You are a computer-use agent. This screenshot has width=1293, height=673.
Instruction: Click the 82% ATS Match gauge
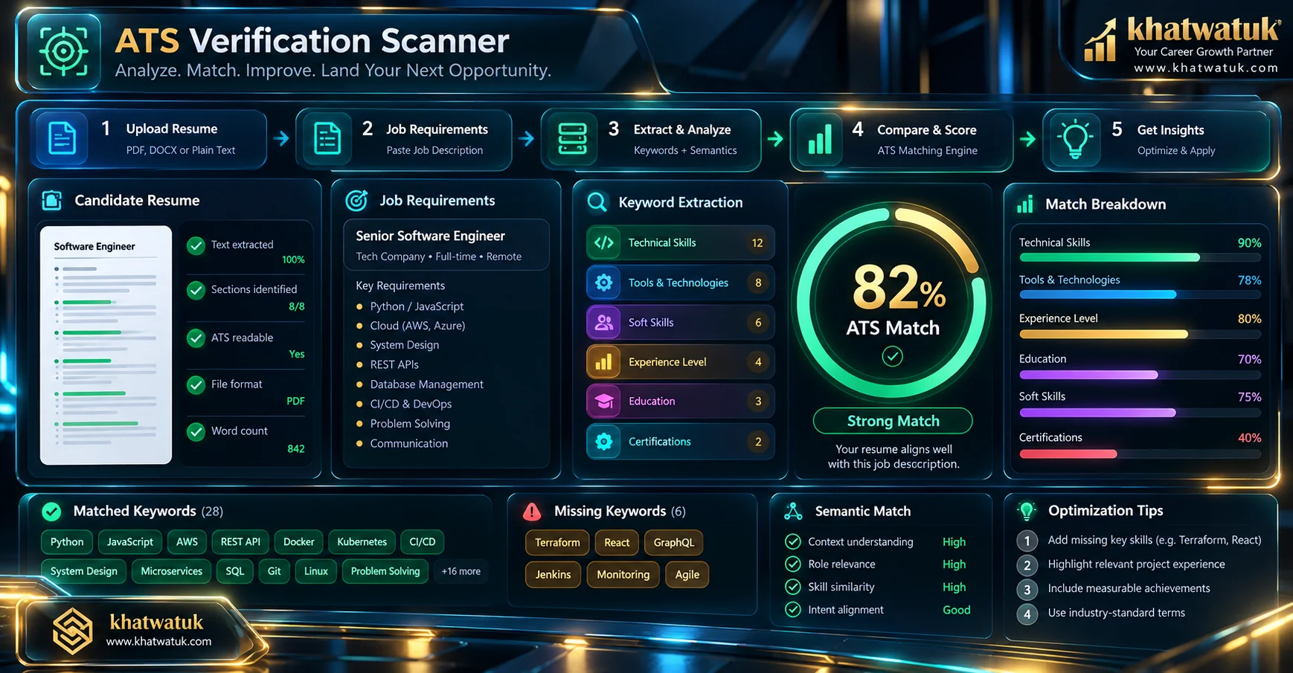tap(893, 303)
